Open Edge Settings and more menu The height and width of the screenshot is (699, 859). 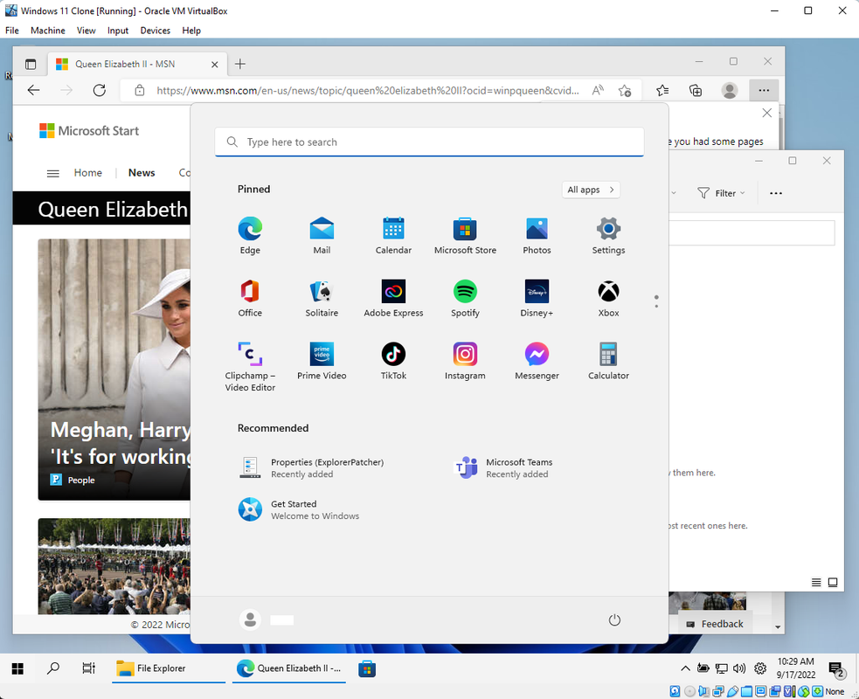[764, 90]
